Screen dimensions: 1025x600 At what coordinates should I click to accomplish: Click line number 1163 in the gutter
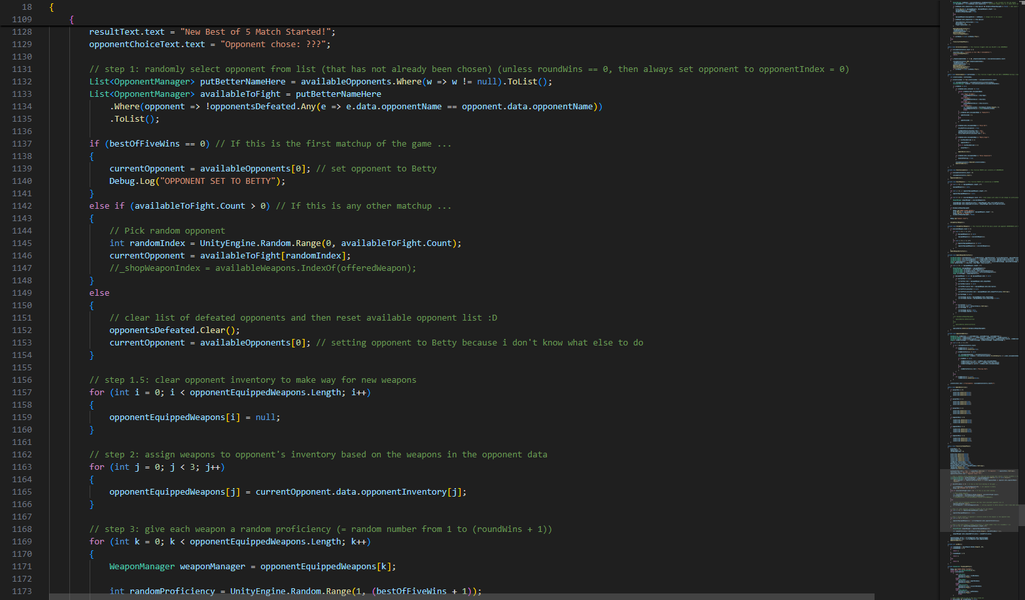point(22,467)
